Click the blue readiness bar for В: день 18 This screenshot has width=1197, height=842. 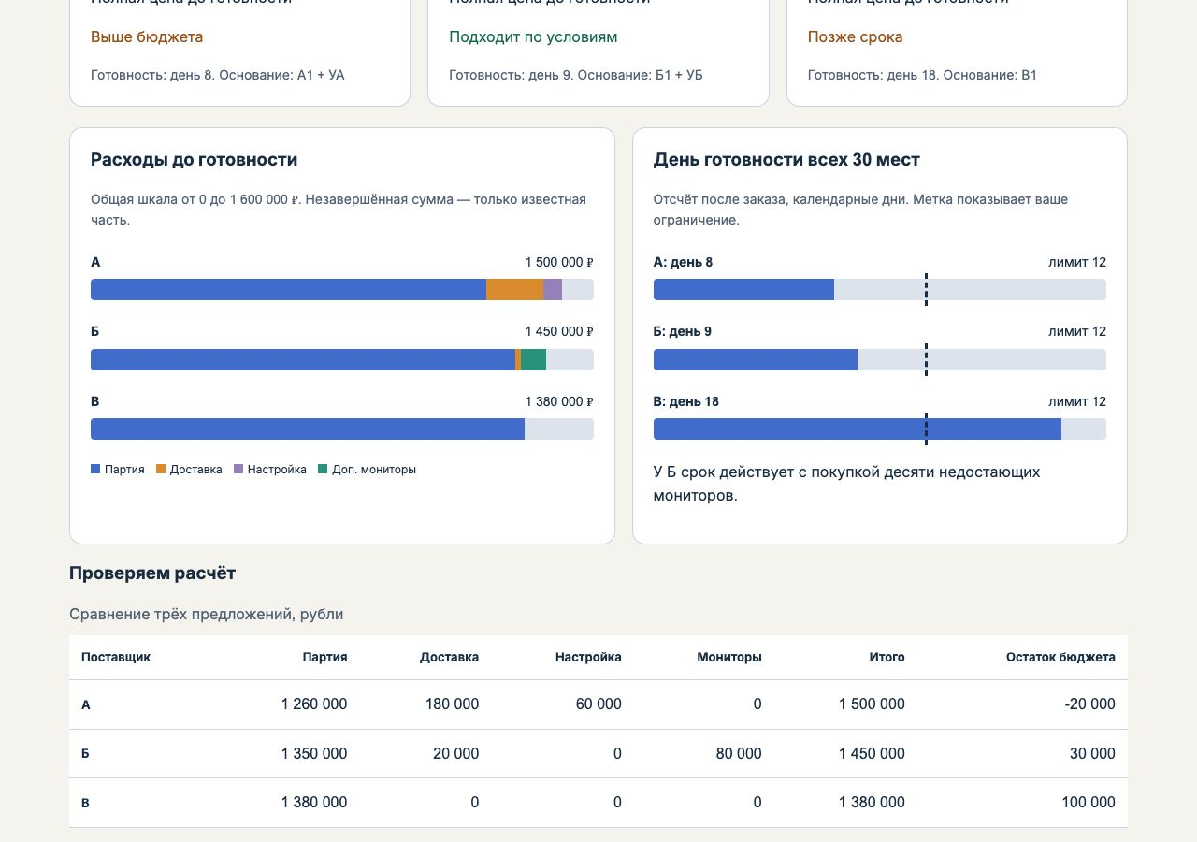[x=858, y=429]
